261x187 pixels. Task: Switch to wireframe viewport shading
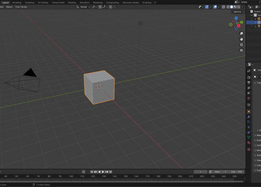point(228,7)
